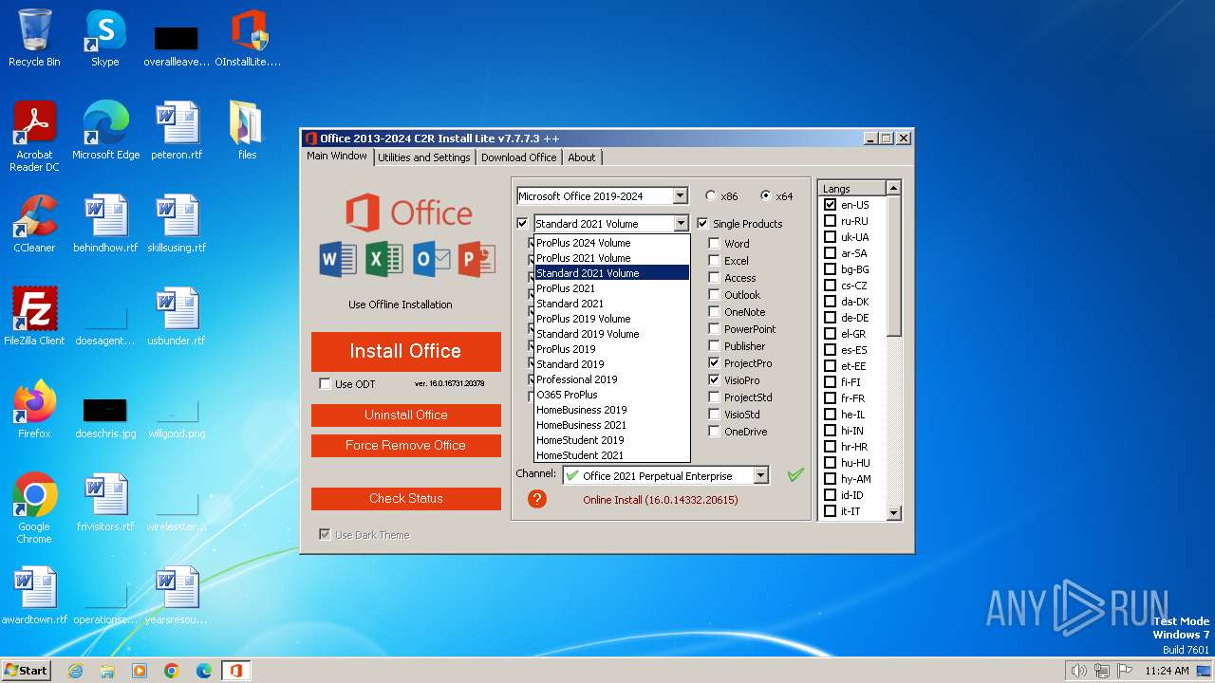The image size is (1215, 683).
Task: Choose Professional 2019 from the list
Action: pos(611,379)
